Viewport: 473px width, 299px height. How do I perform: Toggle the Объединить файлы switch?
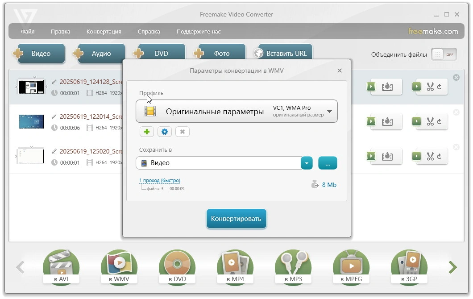pyautogui.click(x=444, y=54)
